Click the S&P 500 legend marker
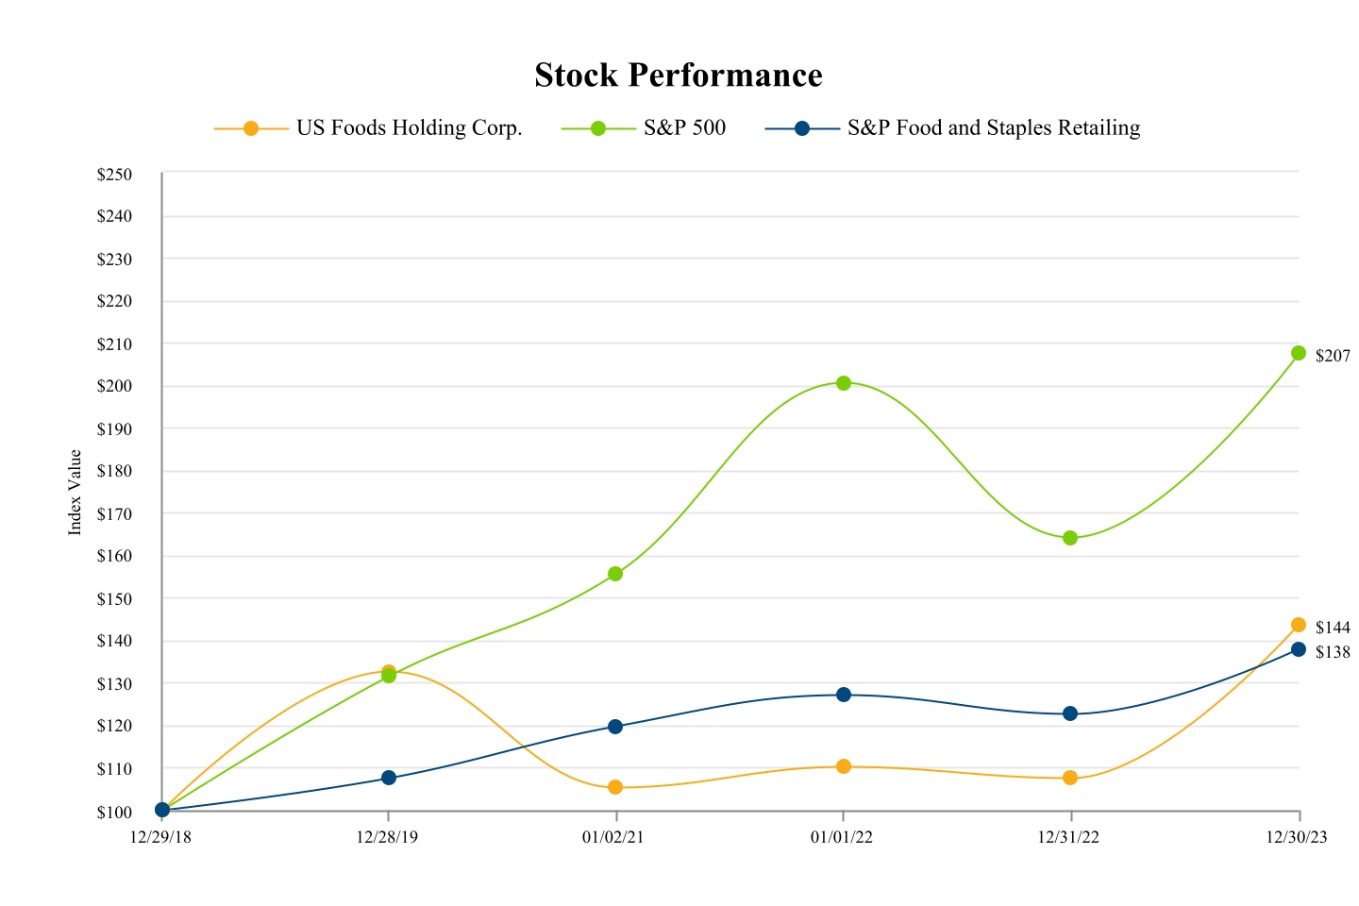 pyautogui.click(x=598, y=128)
